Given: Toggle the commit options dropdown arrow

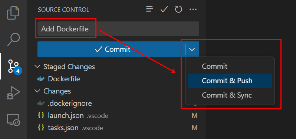Looking at the screenshot, I should tap(192, 49).
